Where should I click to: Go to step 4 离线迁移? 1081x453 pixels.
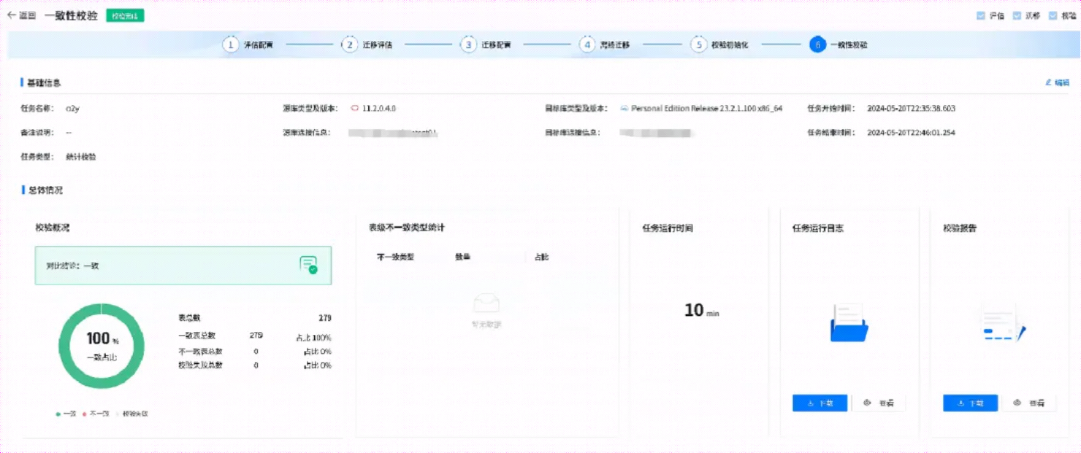606,44
